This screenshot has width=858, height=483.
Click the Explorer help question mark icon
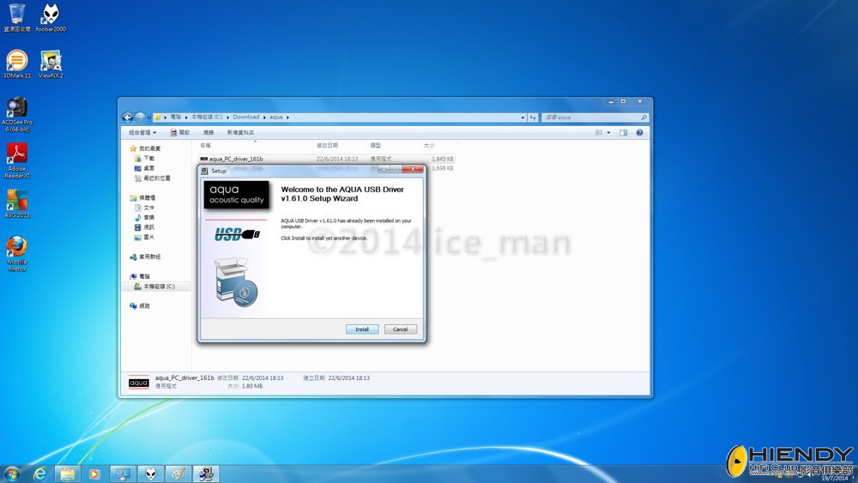coord(640,133)
